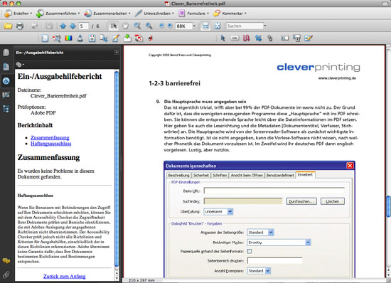Click the printer icon
This screenshot has height=283, width=391.
(x=20, y=26)
